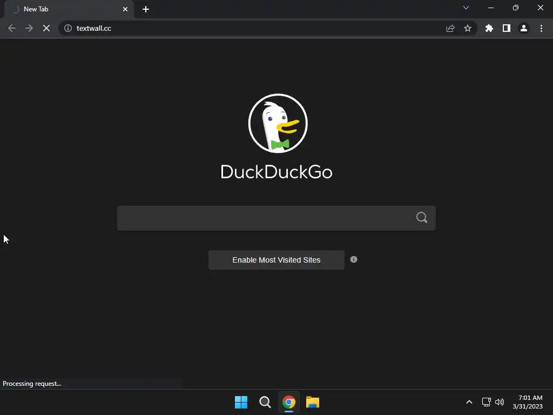553x415 pixels.
Task: Stop loading the page
Action: tap(46, 28)
